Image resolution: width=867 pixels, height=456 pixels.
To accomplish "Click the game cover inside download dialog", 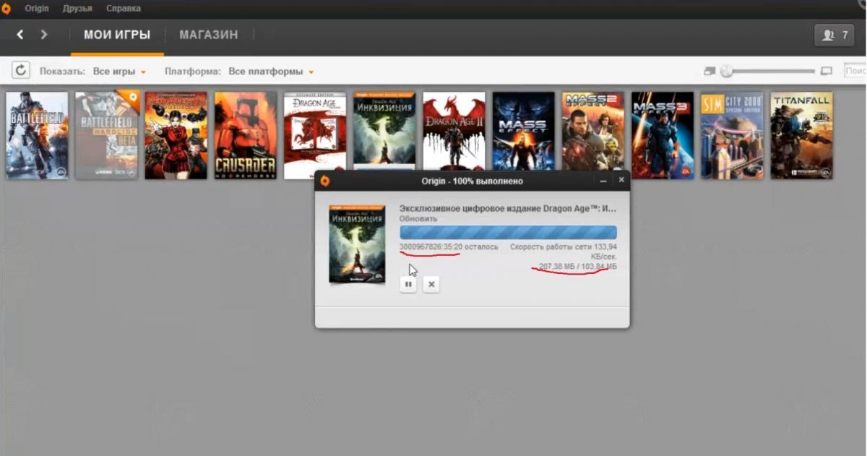I will [357, 244].
